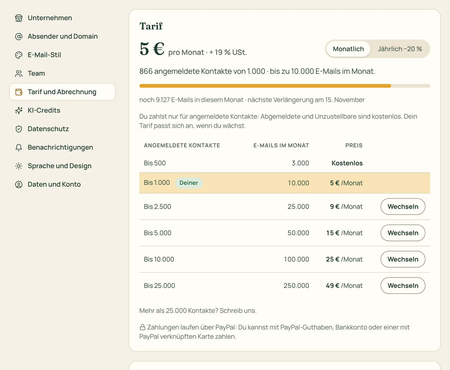Open the Unternehmen settings section

tap(62, 18)
